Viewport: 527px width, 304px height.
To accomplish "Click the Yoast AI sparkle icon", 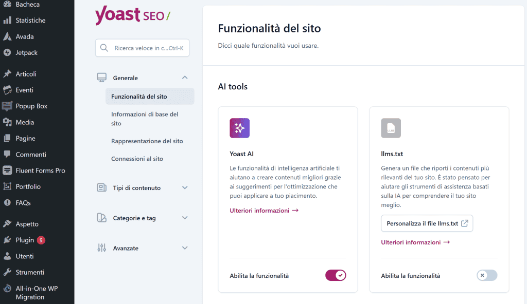I will coord(240,128).
